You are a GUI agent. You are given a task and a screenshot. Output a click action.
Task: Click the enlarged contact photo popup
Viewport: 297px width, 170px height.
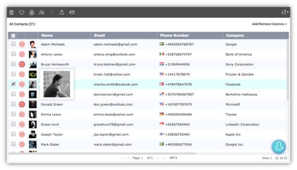pos(57,84)
